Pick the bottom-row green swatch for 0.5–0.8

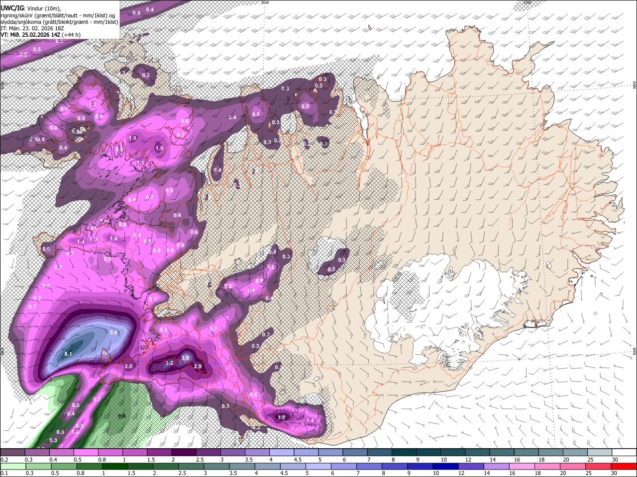[63, 466]
